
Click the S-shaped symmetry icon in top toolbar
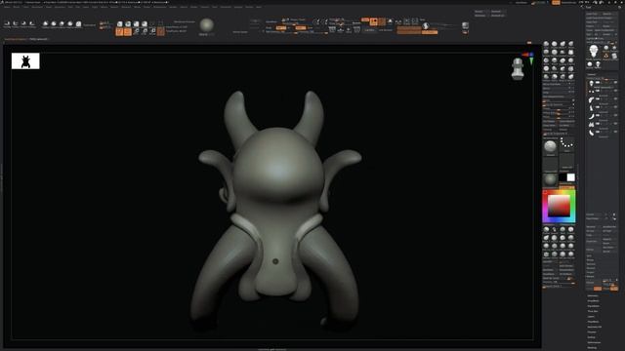point(426,26)
